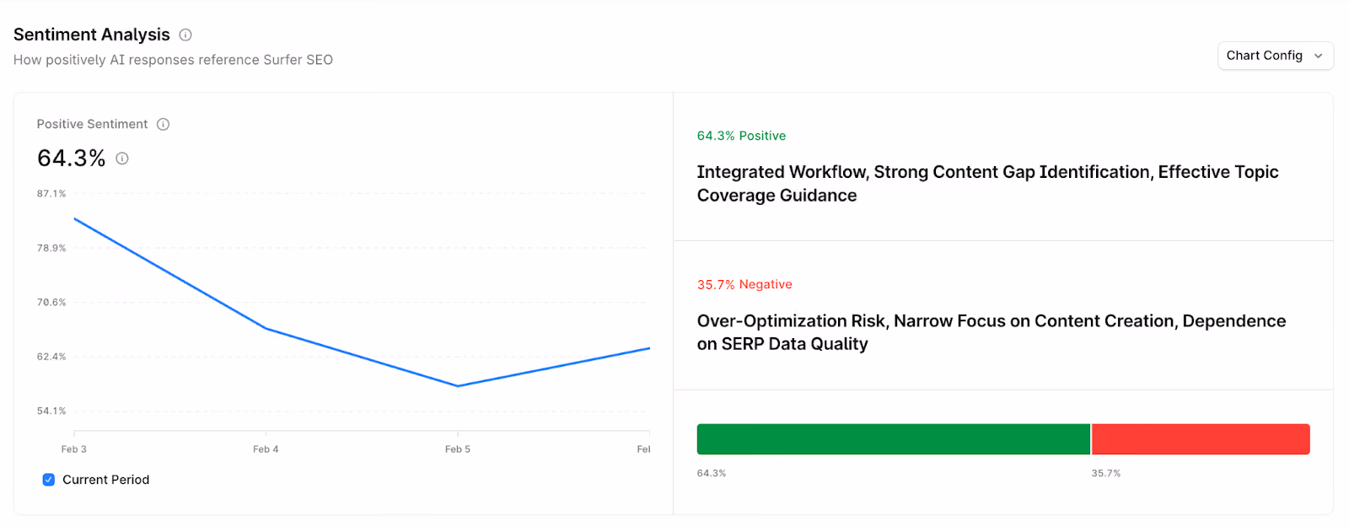Select the Integrated Workflow positive themes text
The height and width of the screenshot is (527, 1349).
tap(987, 184)
